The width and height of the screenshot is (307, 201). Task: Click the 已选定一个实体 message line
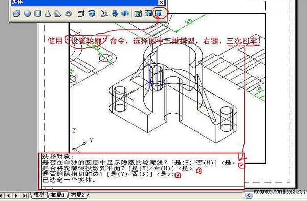coord(69,180)
